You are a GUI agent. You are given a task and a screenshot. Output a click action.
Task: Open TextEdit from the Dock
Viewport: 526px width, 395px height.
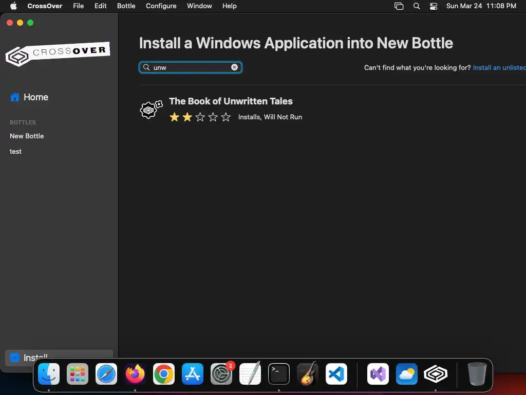pyautogui.click(x=250, y=373)
